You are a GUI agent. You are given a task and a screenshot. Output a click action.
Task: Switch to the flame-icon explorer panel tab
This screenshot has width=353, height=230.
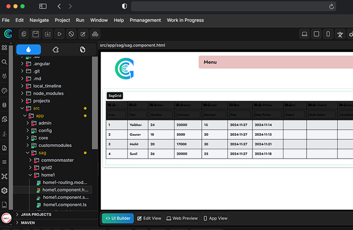pyautogui.click(x=29, y=50)
